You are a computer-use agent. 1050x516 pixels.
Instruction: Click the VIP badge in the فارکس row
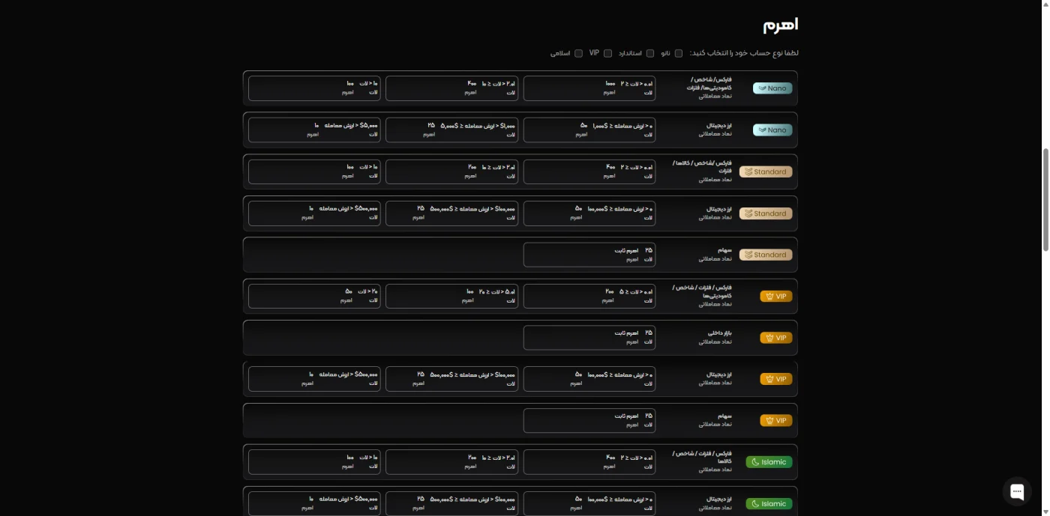[776, 297]
